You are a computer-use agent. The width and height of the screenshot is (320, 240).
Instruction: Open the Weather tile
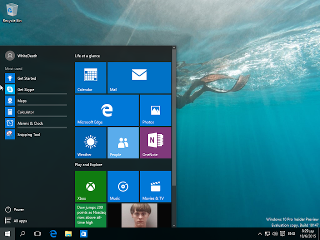(90, 142)
